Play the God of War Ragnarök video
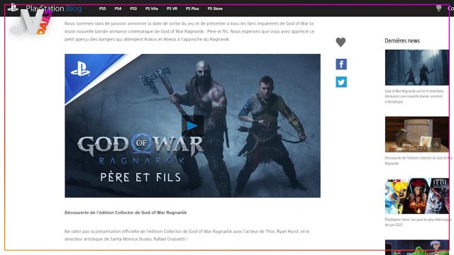The height and width of the screenshot is (255, 454). click(x=192, y=126)
